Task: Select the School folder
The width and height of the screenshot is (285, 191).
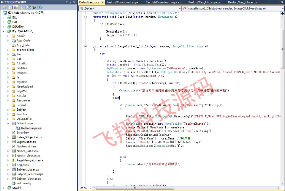Action: (21, 105)
